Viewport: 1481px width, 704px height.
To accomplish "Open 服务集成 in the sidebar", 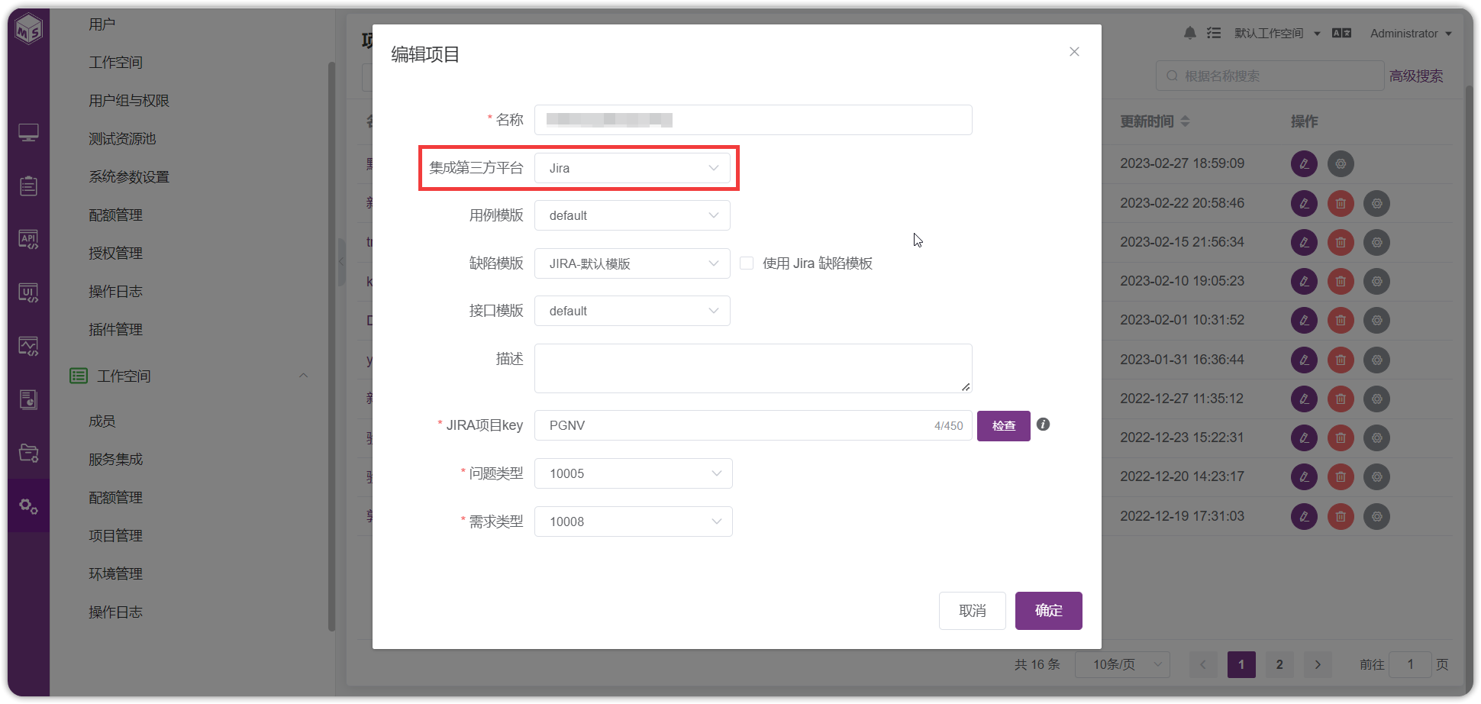I will pyautogui.click(x=116, y=460).
